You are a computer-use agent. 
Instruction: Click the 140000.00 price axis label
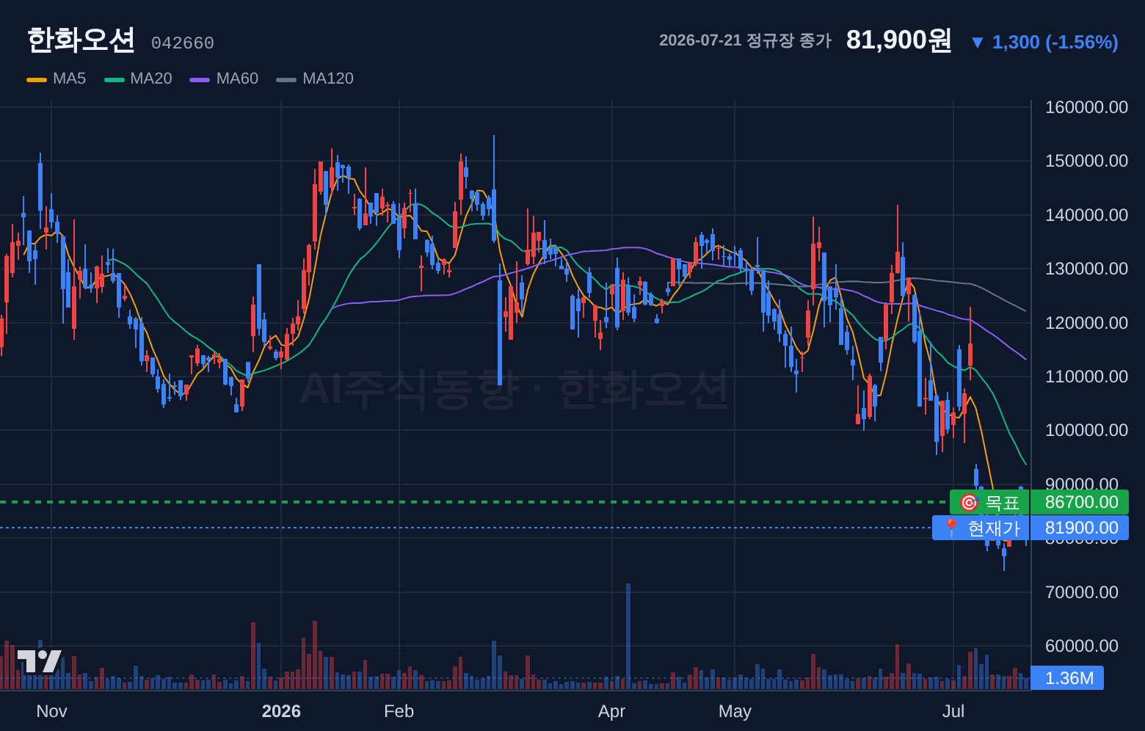point(1086,215)
